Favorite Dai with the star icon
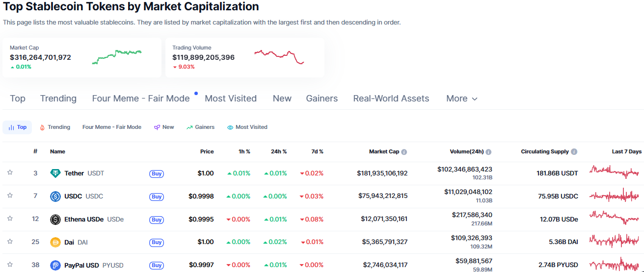 coord(10,241)
